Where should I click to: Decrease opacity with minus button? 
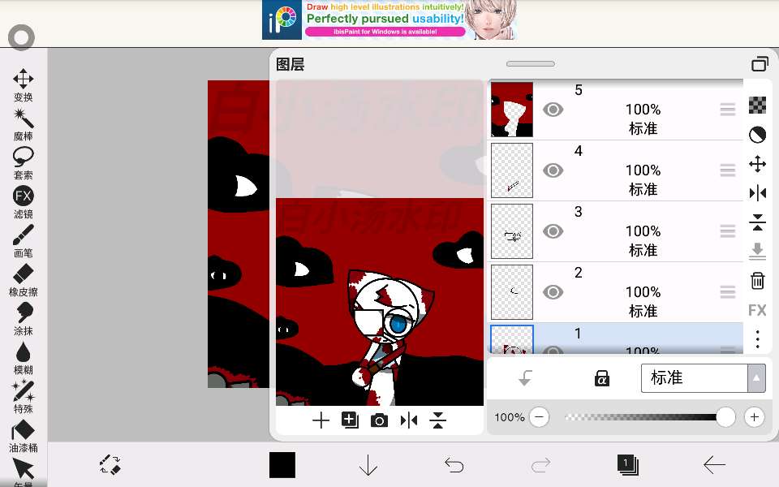pyautogui.click(x=540, y=417)
